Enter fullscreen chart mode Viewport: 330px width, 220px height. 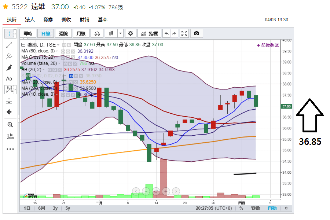[184, 33]
